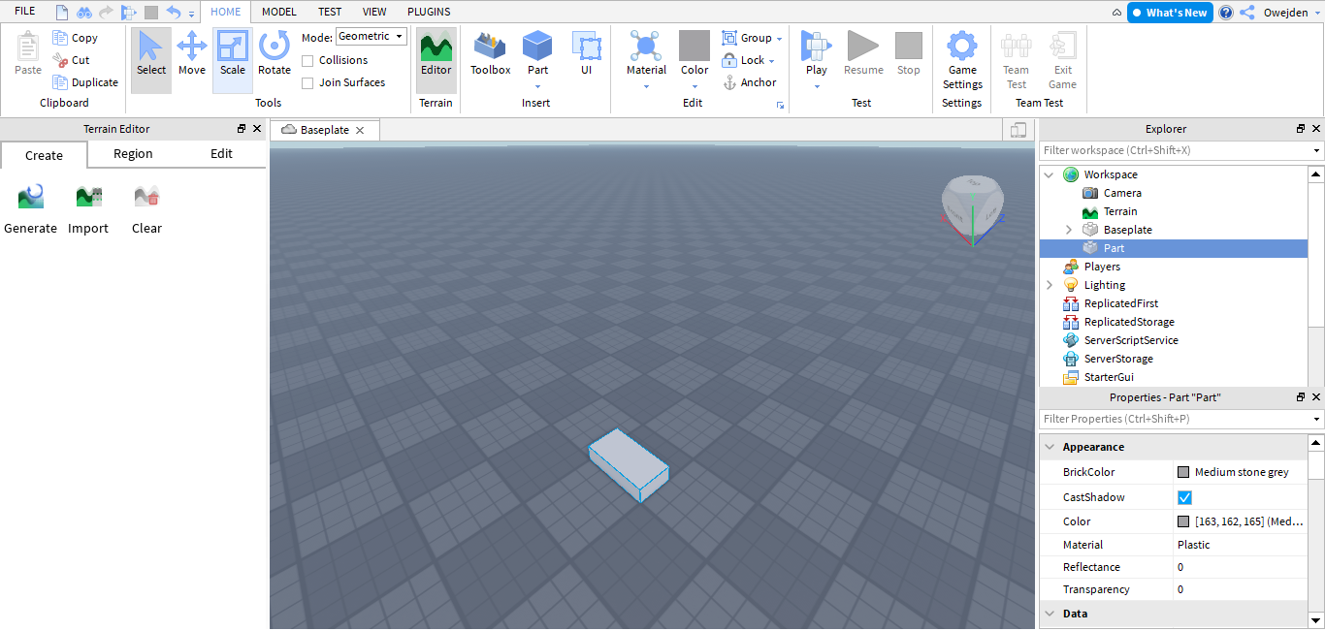Toggle Anchor for the selected part
The height and width of the screenshot is (631, 1325).
pos(750,82)
